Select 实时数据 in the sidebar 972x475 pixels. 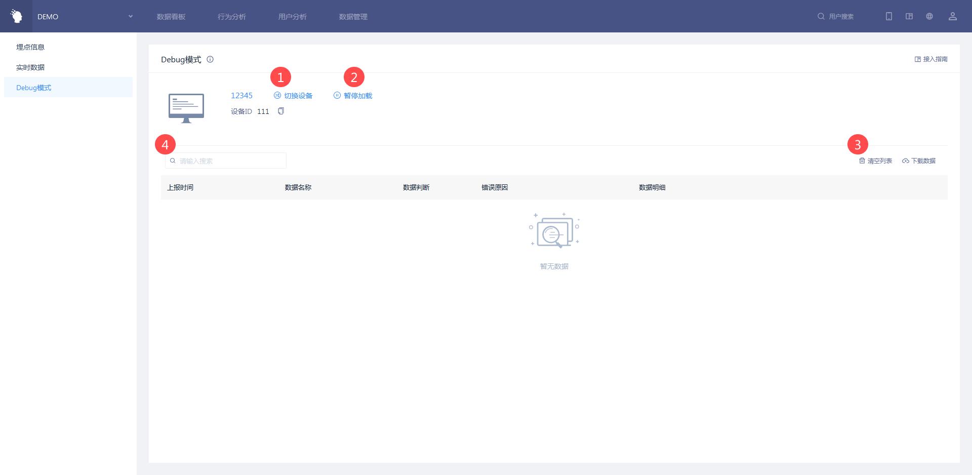point(30,67)
